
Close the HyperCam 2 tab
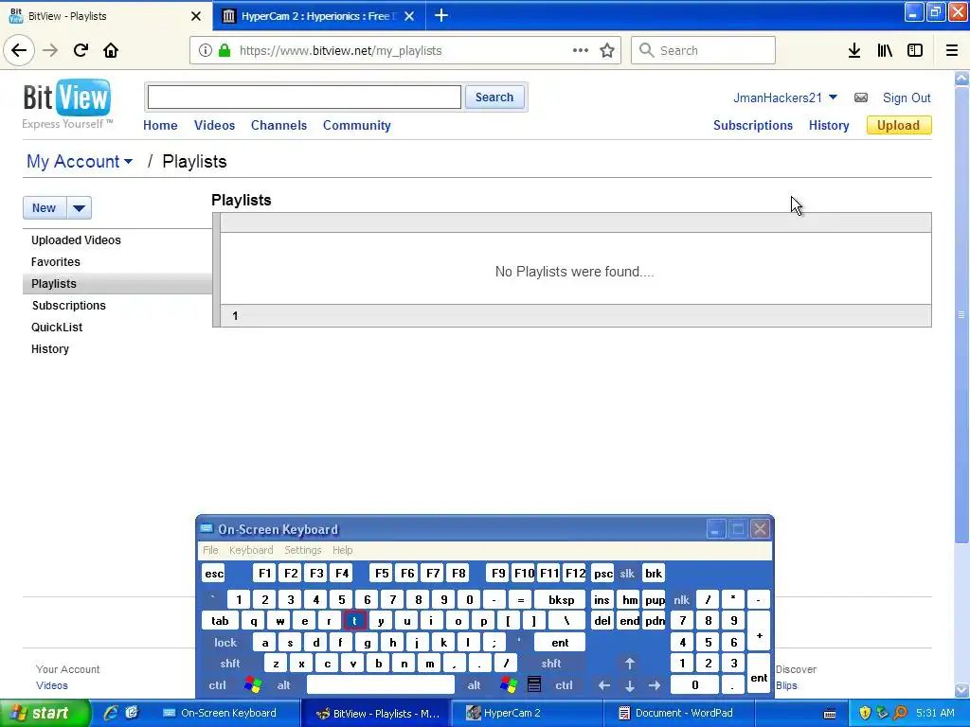[x=409, y=16]
